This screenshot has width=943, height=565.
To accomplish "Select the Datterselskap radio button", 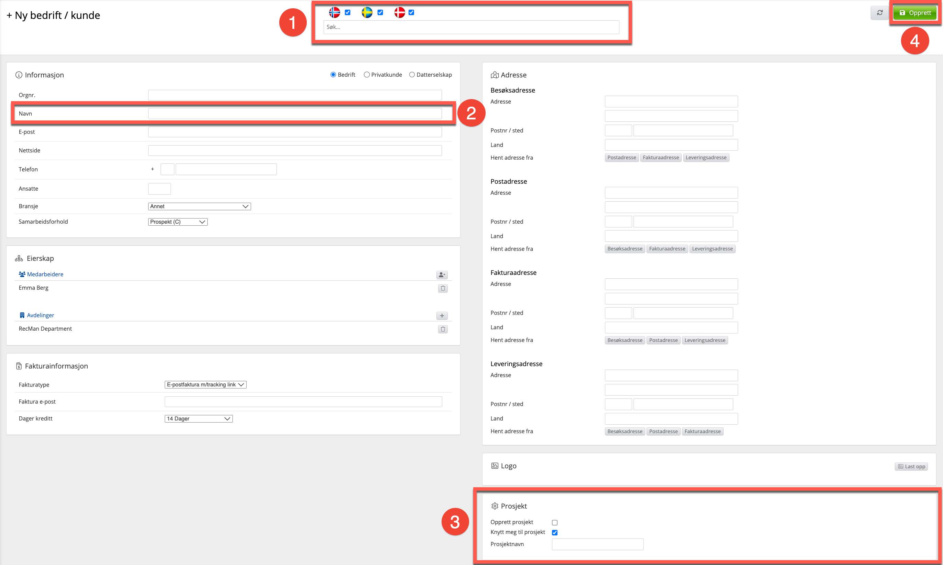I will point(412,75).
